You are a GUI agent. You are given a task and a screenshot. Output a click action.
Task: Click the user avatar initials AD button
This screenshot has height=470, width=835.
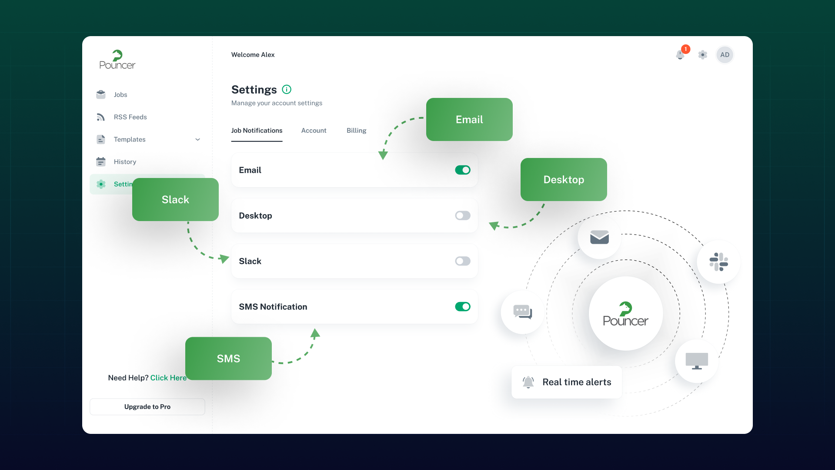725,54
